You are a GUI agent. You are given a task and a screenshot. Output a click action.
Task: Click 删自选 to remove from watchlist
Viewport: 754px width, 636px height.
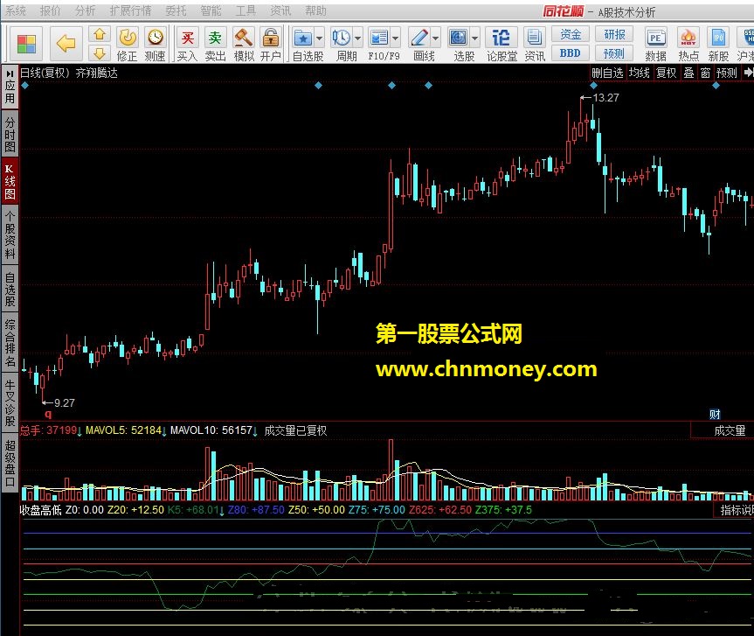point(607,73)
